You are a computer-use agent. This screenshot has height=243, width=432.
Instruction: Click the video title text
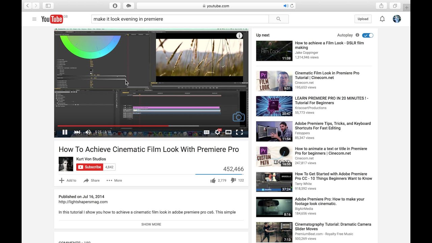coord(148,150)
